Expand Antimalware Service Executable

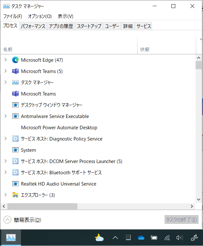[5, 116]
